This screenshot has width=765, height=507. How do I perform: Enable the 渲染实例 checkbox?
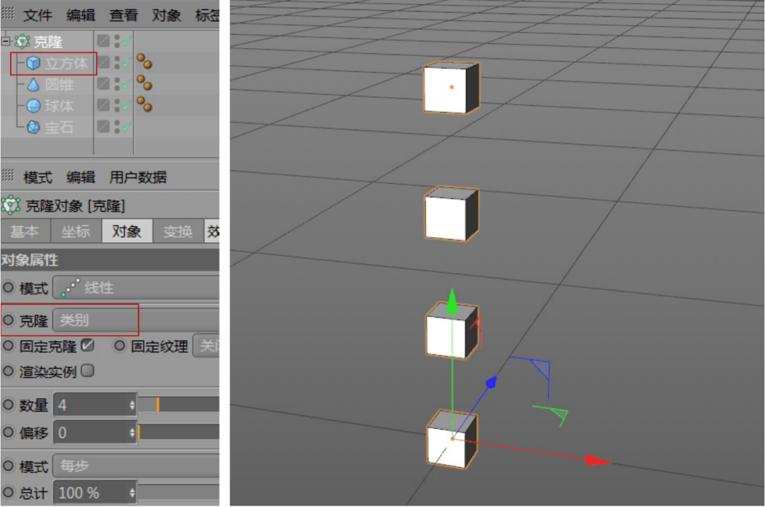tap(87, 370)
